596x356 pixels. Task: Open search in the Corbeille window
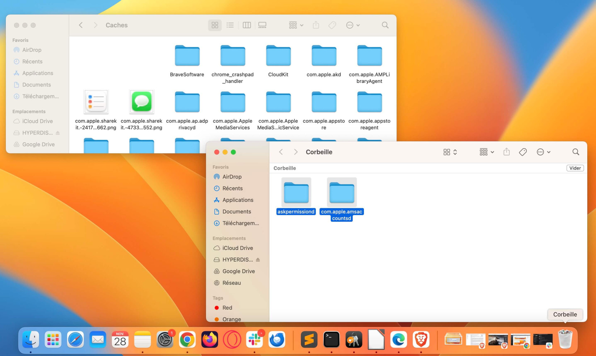pyautogui.click(x=576, y=152)
